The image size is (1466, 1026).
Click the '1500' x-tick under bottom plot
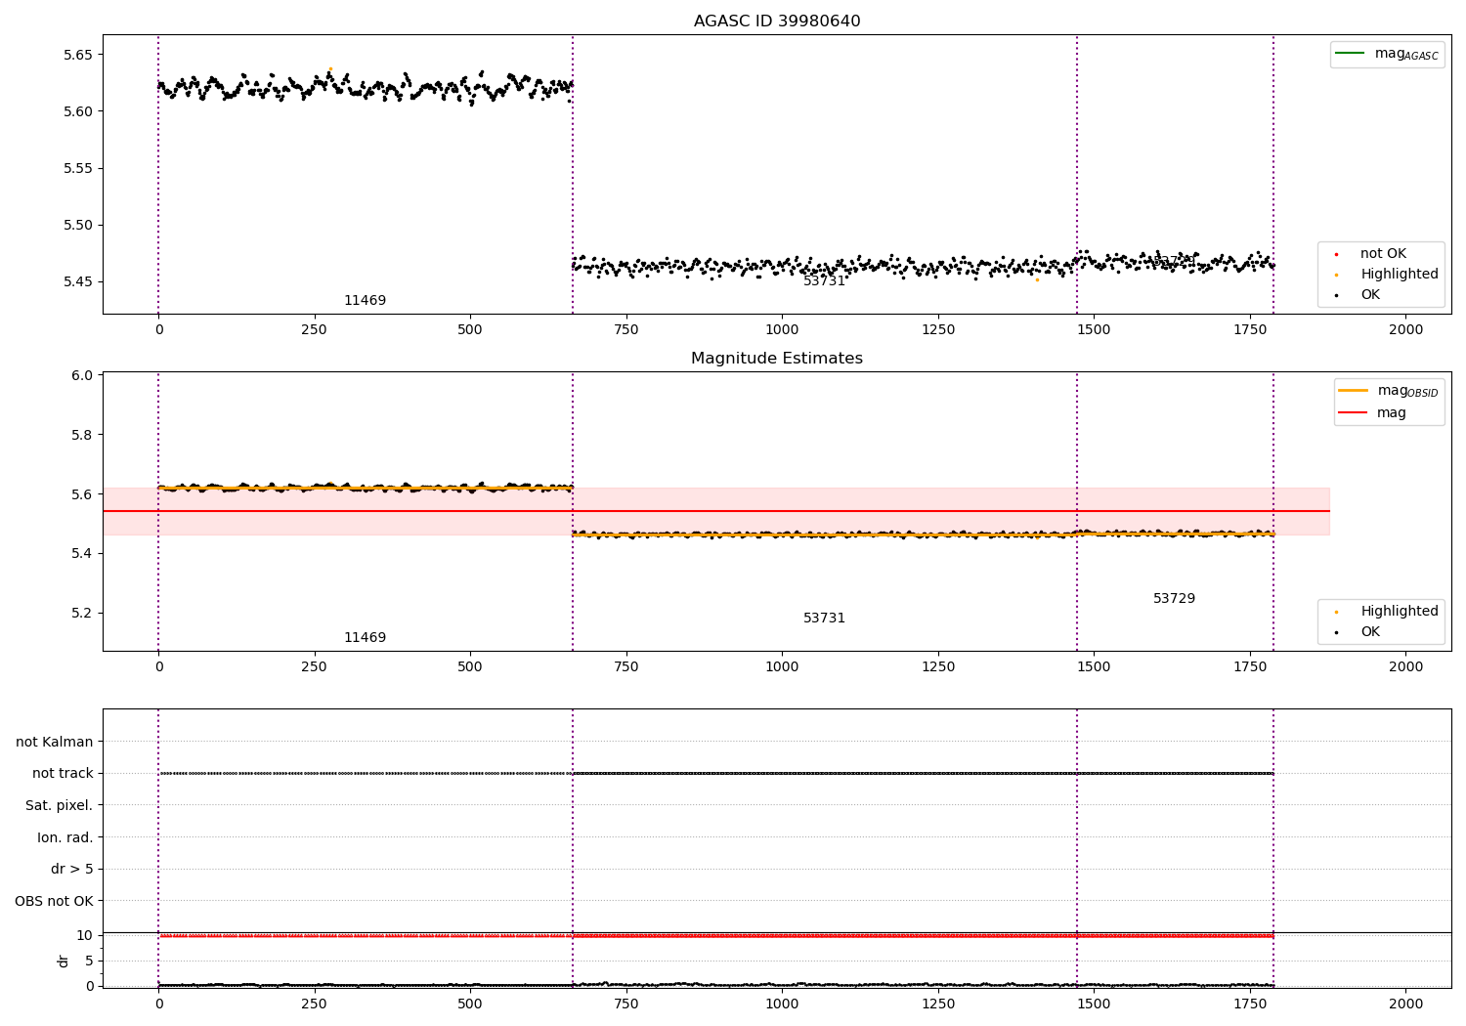click(1094, 1004)
